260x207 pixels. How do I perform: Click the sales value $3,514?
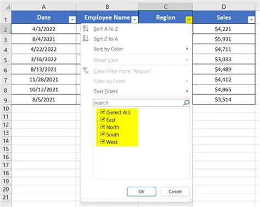point(224,100)
